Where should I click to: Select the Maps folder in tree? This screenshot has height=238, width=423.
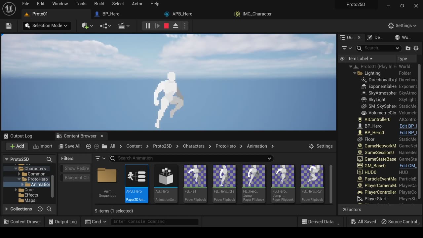coord(30,200)
